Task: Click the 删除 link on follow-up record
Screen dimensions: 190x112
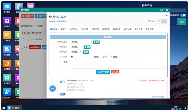Action: (x=162, y=96)
